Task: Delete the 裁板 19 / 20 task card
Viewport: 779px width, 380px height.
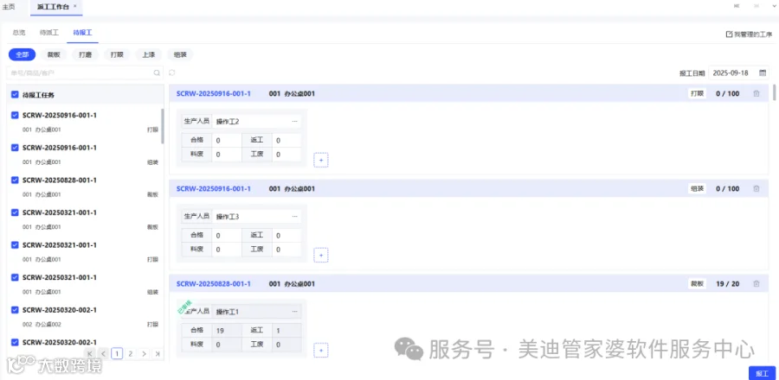Action: coord(756,284)
